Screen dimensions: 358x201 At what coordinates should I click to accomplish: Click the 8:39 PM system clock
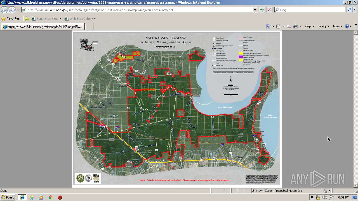(343, 197)
